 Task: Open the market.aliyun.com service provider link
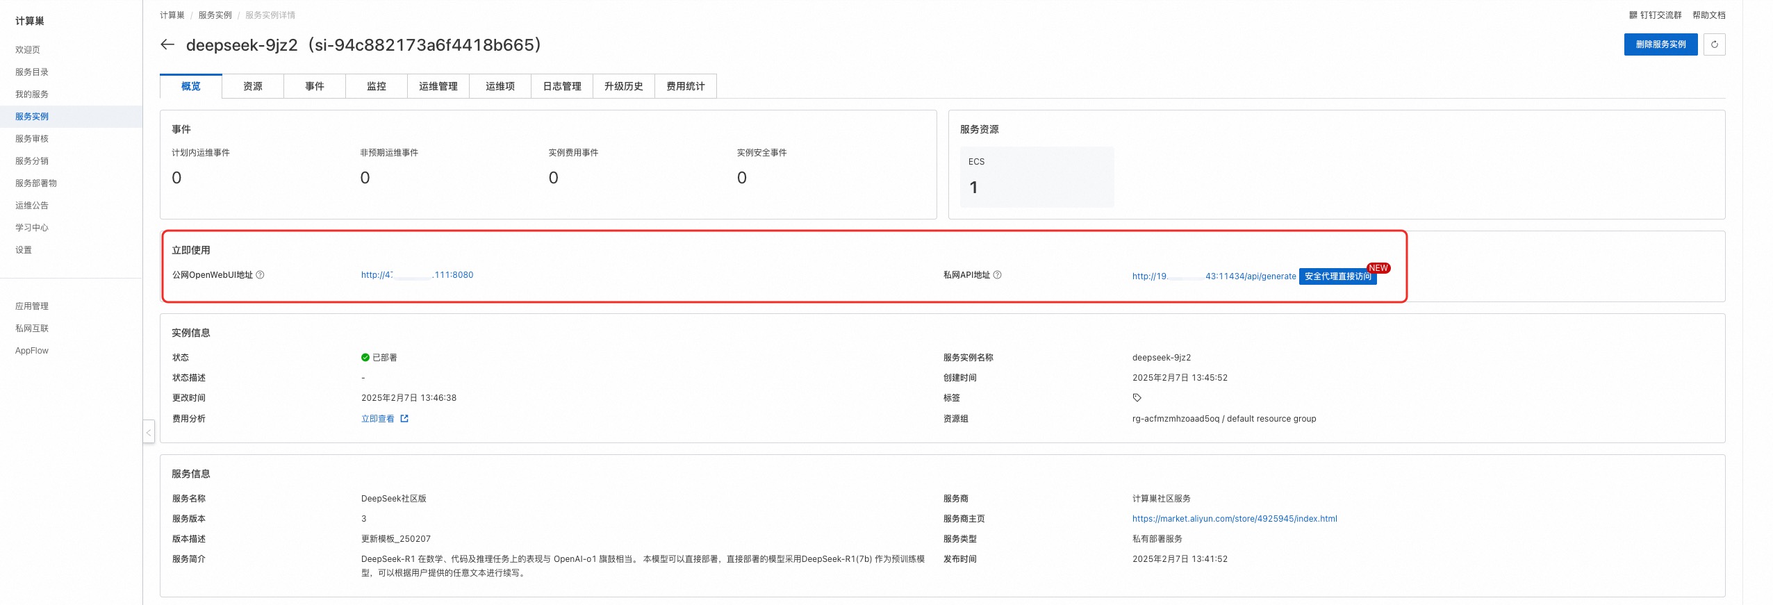tap(1235, 519)
